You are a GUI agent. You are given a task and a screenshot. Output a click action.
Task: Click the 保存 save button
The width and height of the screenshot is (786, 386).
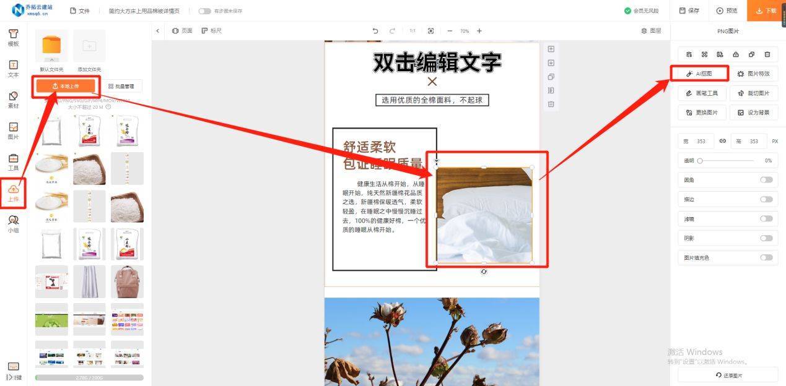[x=689, y=11]
